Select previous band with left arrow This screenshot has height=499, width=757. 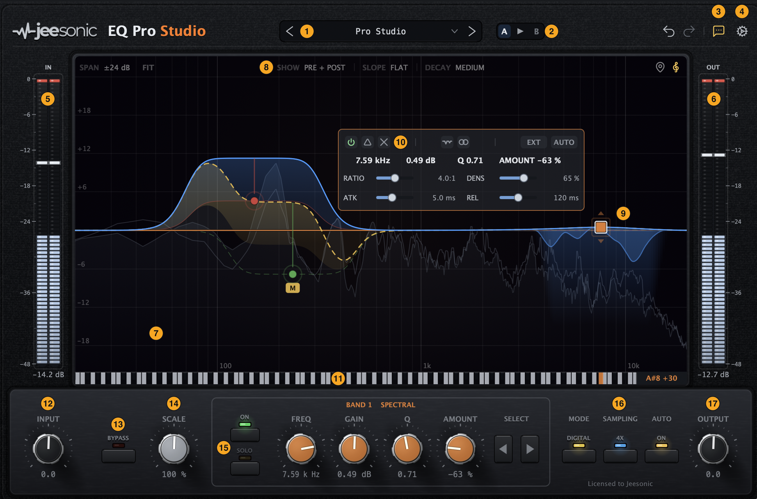503,449
